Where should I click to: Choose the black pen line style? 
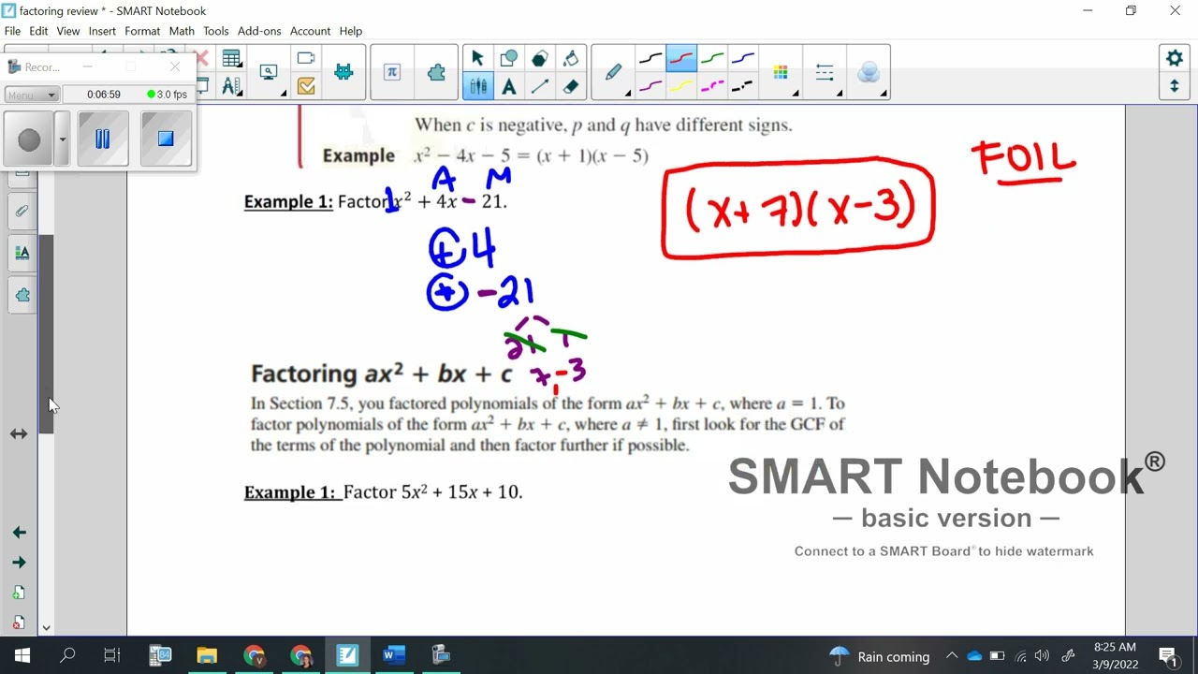pyautogui.click(x=650, y=58)
